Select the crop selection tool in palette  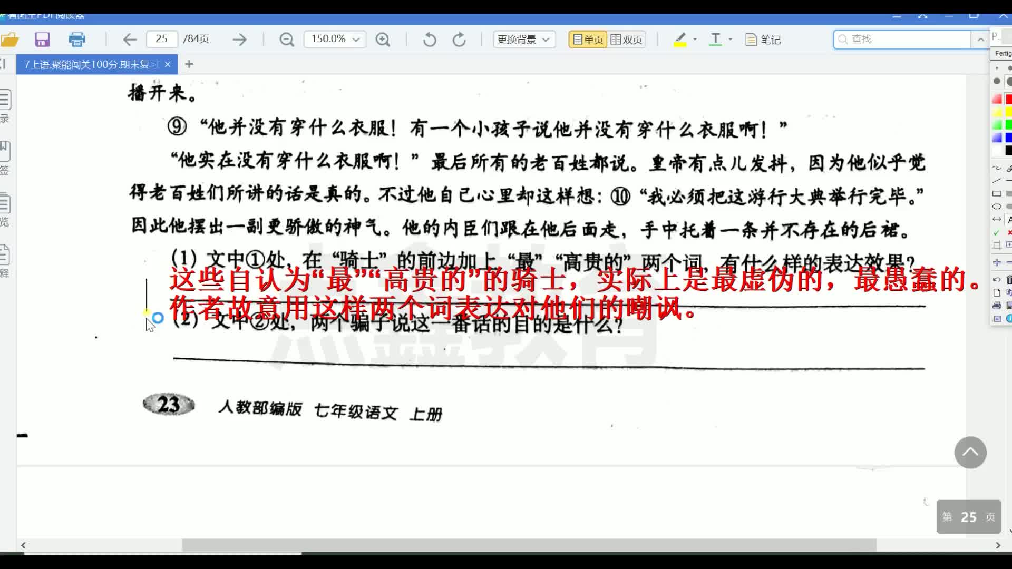(997, 245)
